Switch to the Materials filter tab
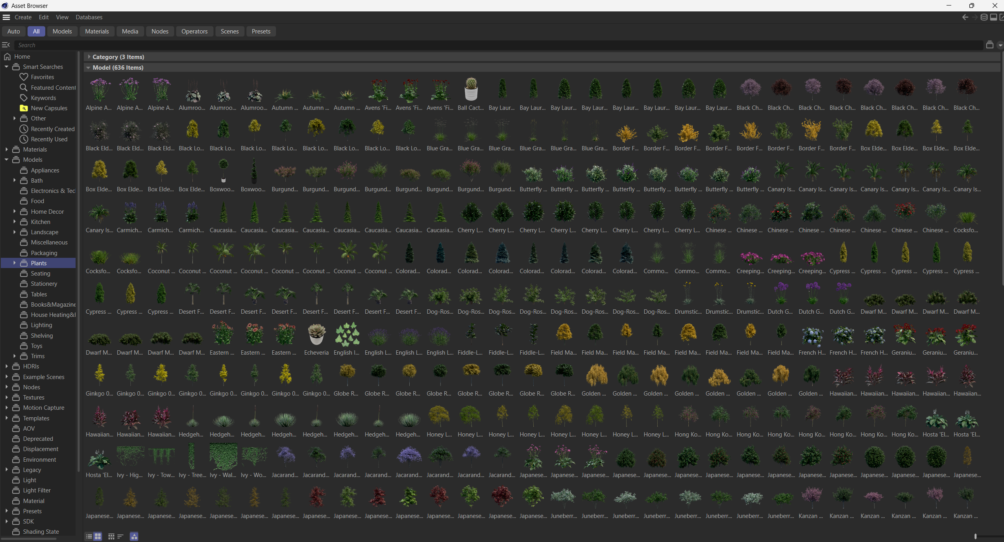 coord(97,31)
